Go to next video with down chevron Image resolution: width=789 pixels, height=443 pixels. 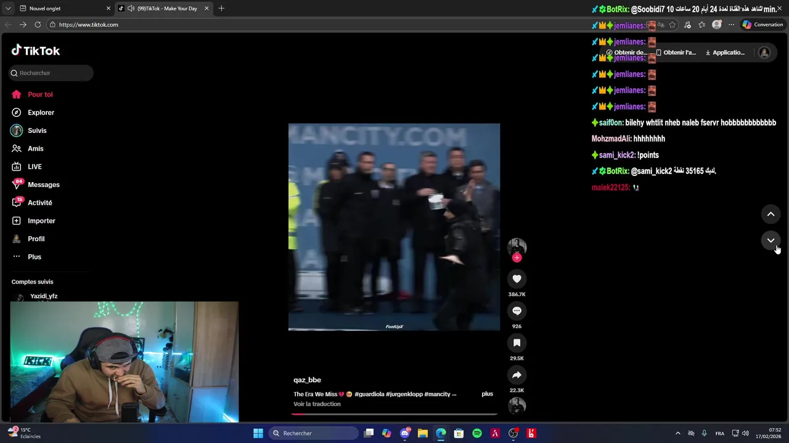tap(771, 241)
